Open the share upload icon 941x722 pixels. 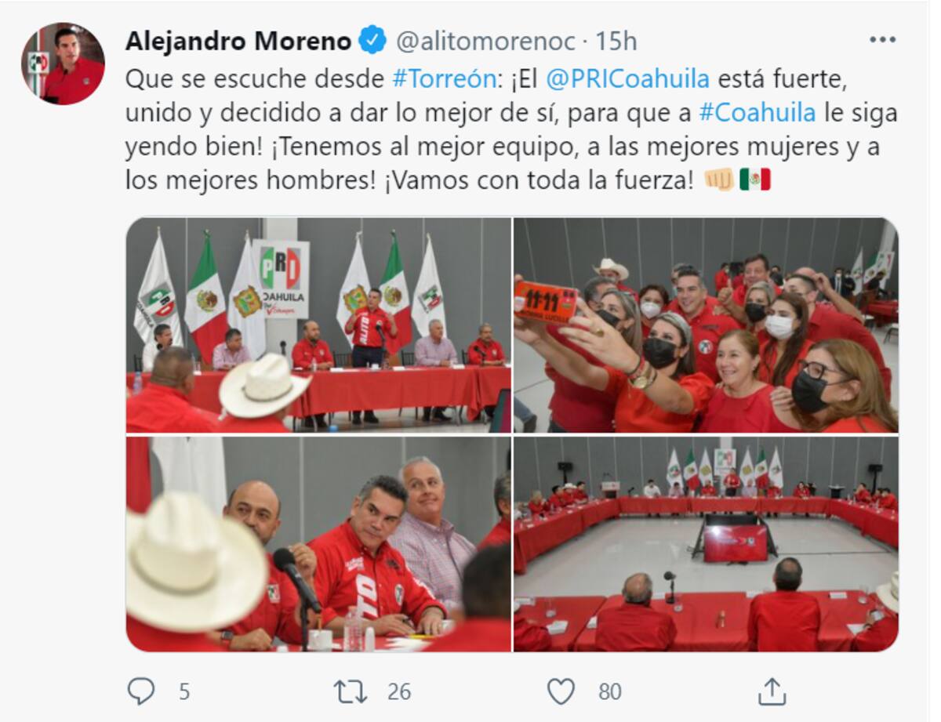(772, 691)
